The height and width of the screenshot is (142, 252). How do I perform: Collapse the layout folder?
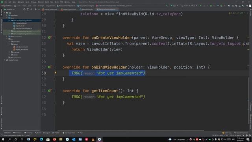click(9, 44)
